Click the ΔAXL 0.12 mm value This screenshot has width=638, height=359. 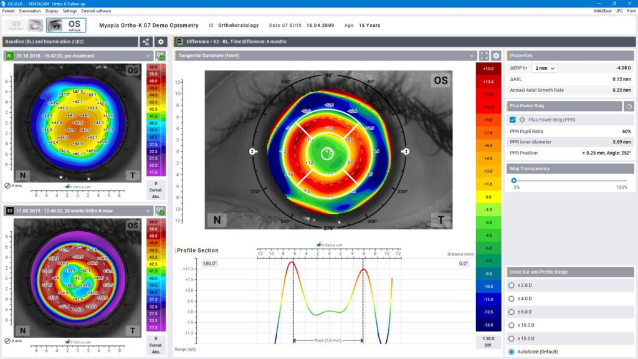(x=622, y=79)
